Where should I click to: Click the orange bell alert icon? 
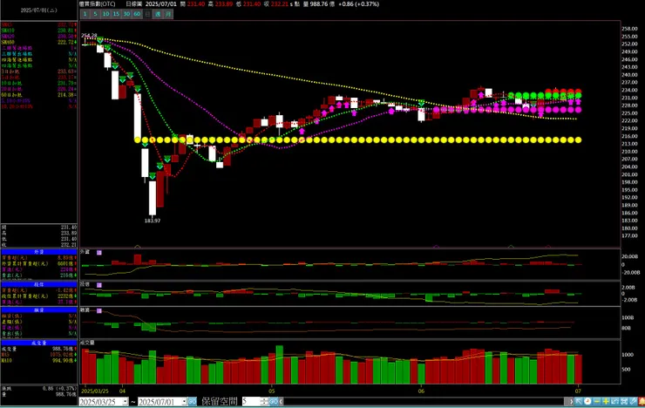(x=642, y=401)
